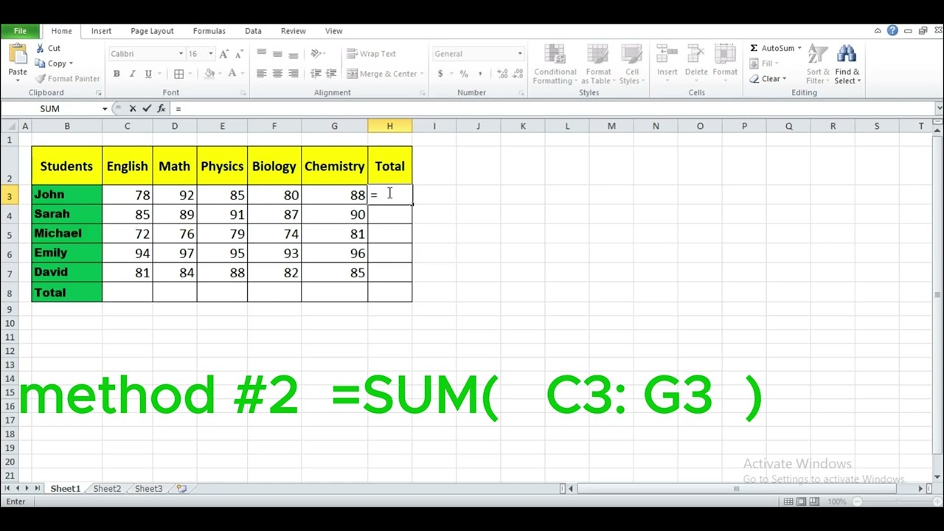Viewport: 944px width, 531px height.
Task: Click the Decrease Indent icon
Action: click(316, 74)
